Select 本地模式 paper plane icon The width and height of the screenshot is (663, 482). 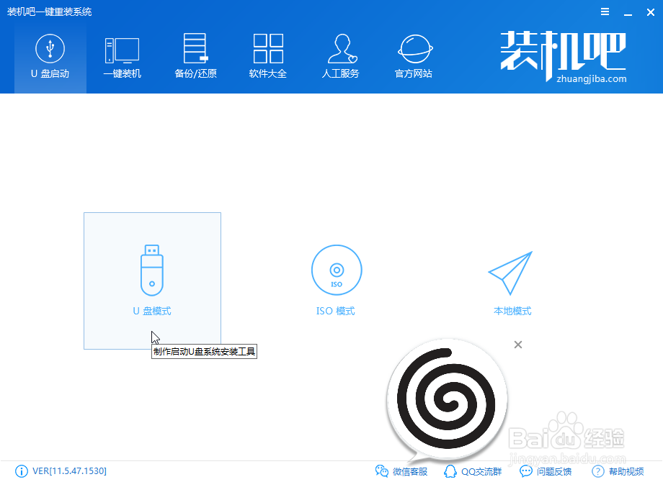(x=510, y=273)
